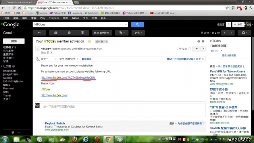Screen dimensions: 254x143
Task: Show the newer conversation arrow
Action: pos(225,33)
